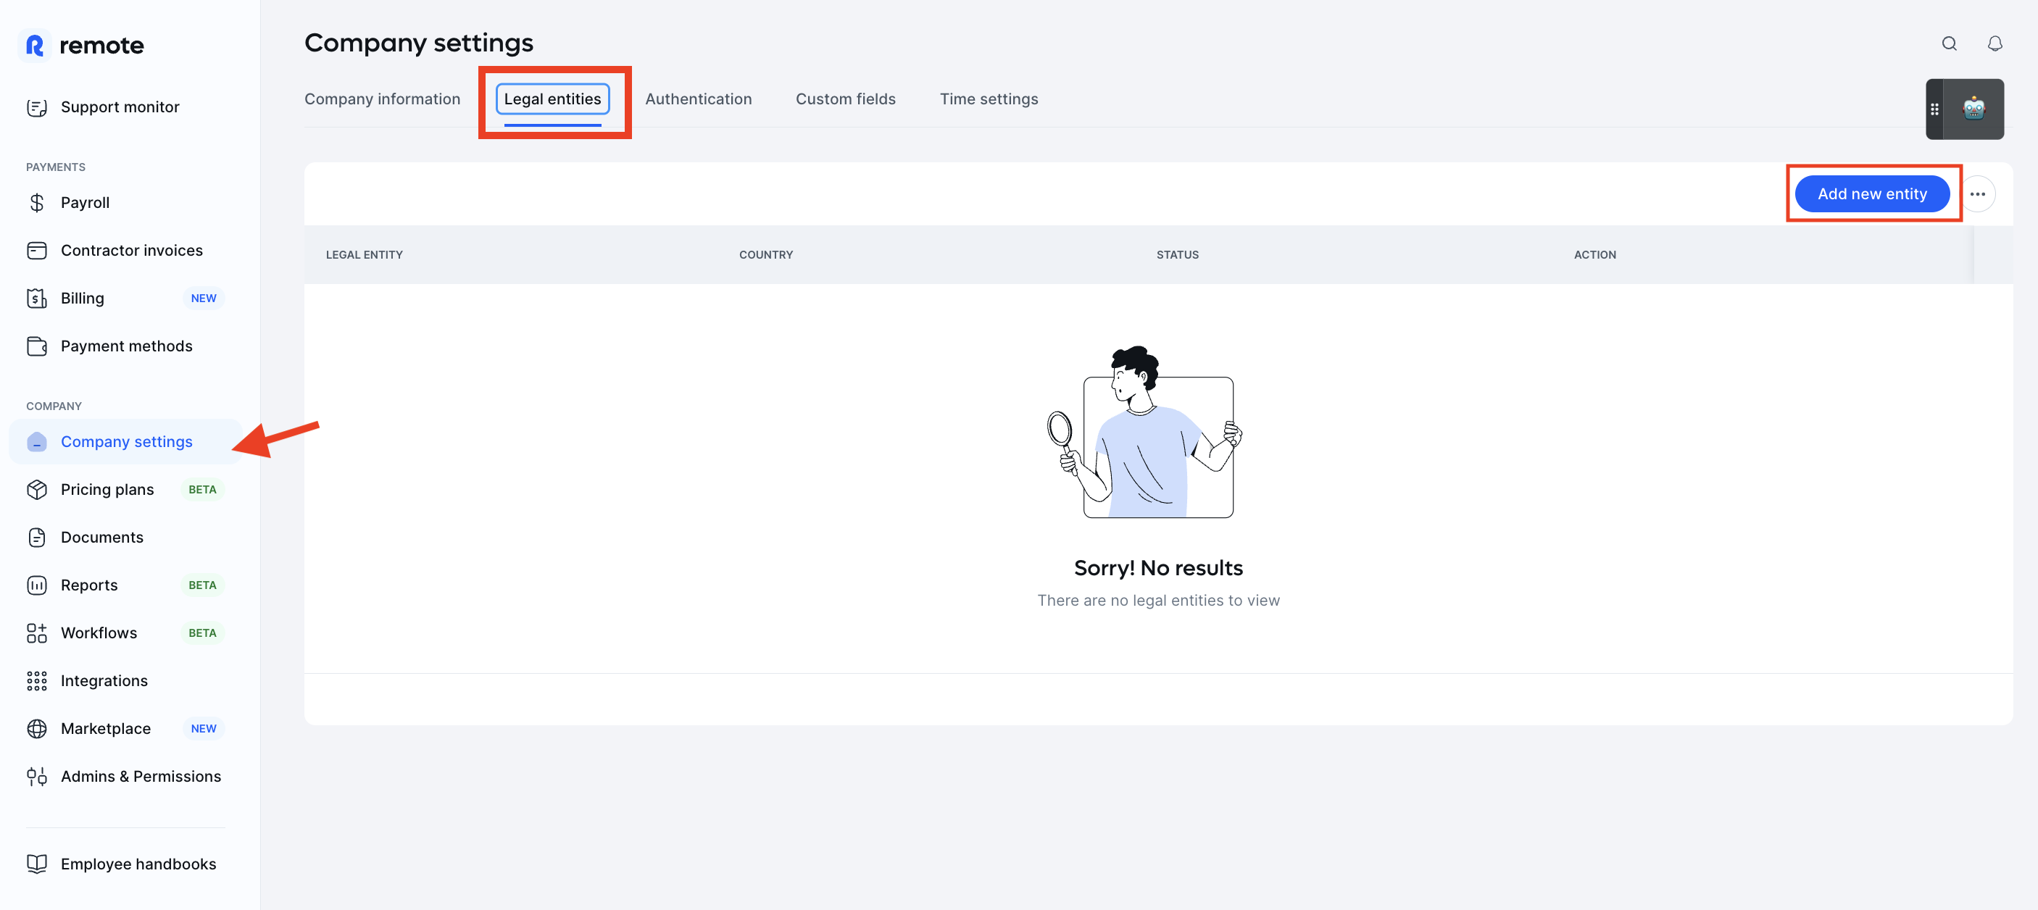Click the Payroll dollar icon
Viewport: 2038px width, 910px height.
[x=36, y=203]
